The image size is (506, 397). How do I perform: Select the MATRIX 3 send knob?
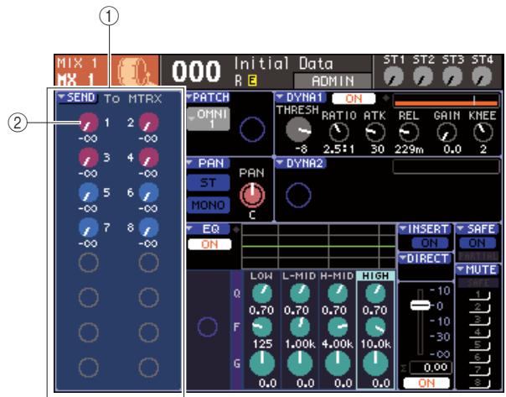click(x=88, y=158)
